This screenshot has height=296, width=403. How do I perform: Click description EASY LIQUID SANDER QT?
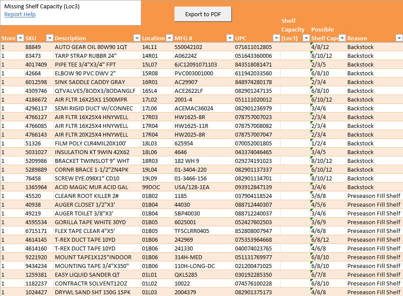point(87,275)
